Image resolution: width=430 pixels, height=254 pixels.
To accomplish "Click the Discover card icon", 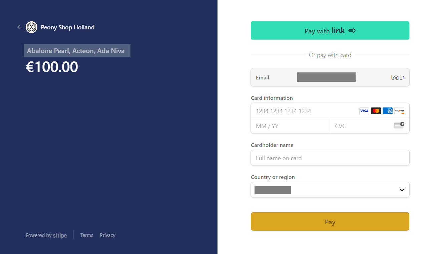I will click(399, 111).
